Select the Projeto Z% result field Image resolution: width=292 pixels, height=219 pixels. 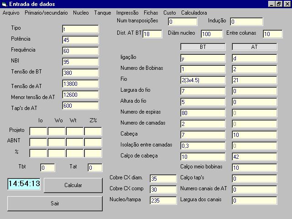pos(93,131)
